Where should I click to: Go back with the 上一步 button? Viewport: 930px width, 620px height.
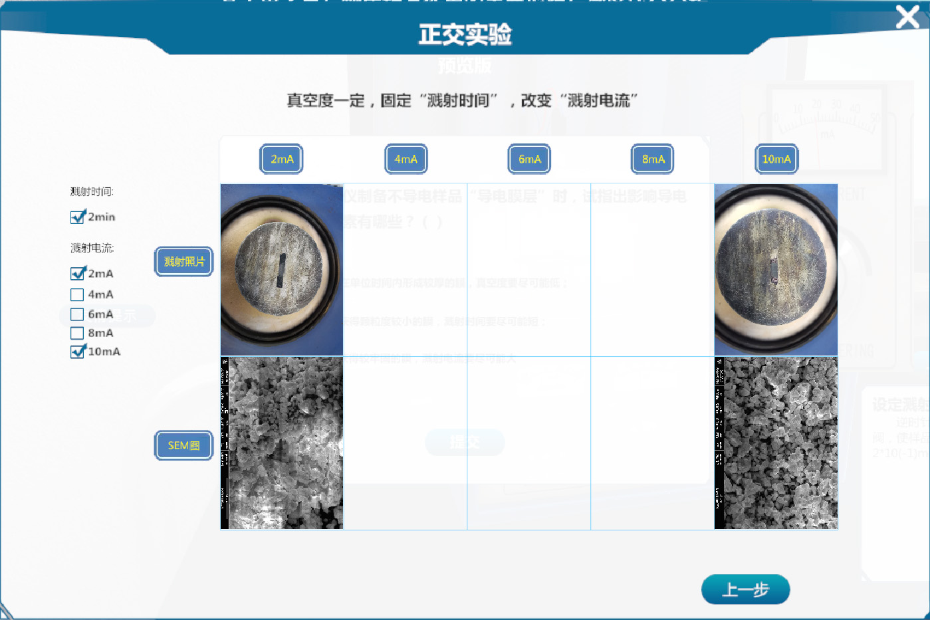(x=745, y=589)
